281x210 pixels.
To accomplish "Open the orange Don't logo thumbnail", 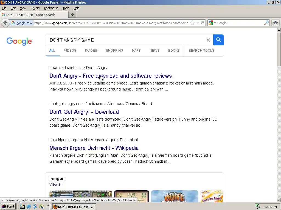I will click(x=175, y=196).
